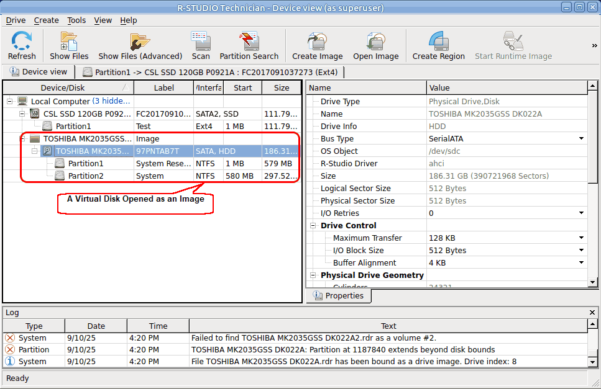601x389 pixels.
Task: Click the log Text column header
Action: pos(388,326)
